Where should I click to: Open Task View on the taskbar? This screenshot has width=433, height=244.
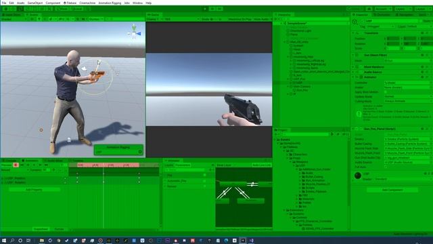coord(28,241)
